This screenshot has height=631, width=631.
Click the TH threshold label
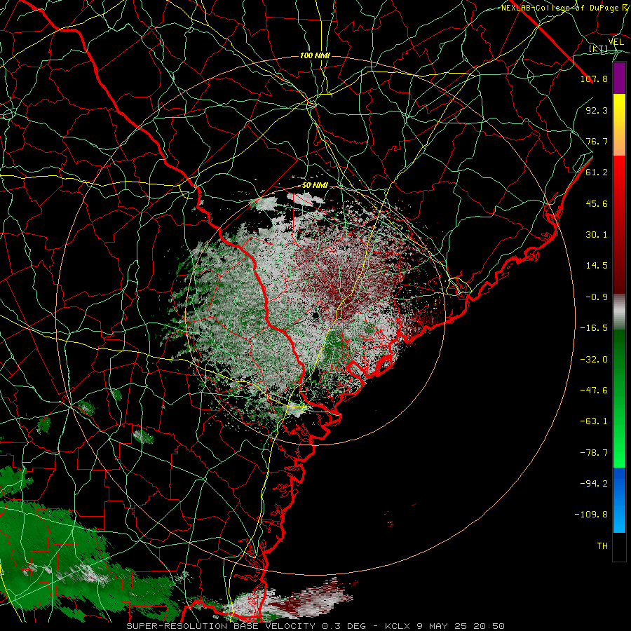click(602, 546)
